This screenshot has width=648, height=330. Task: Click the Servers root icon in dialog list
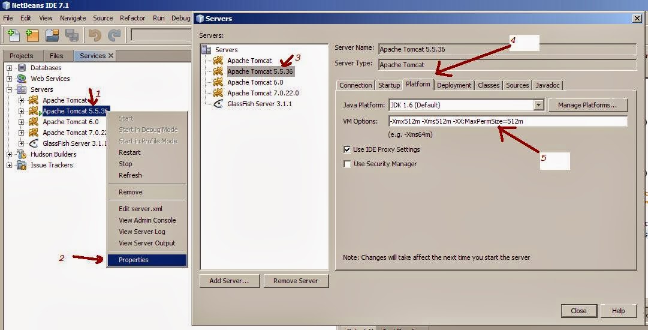click(206, 50)
